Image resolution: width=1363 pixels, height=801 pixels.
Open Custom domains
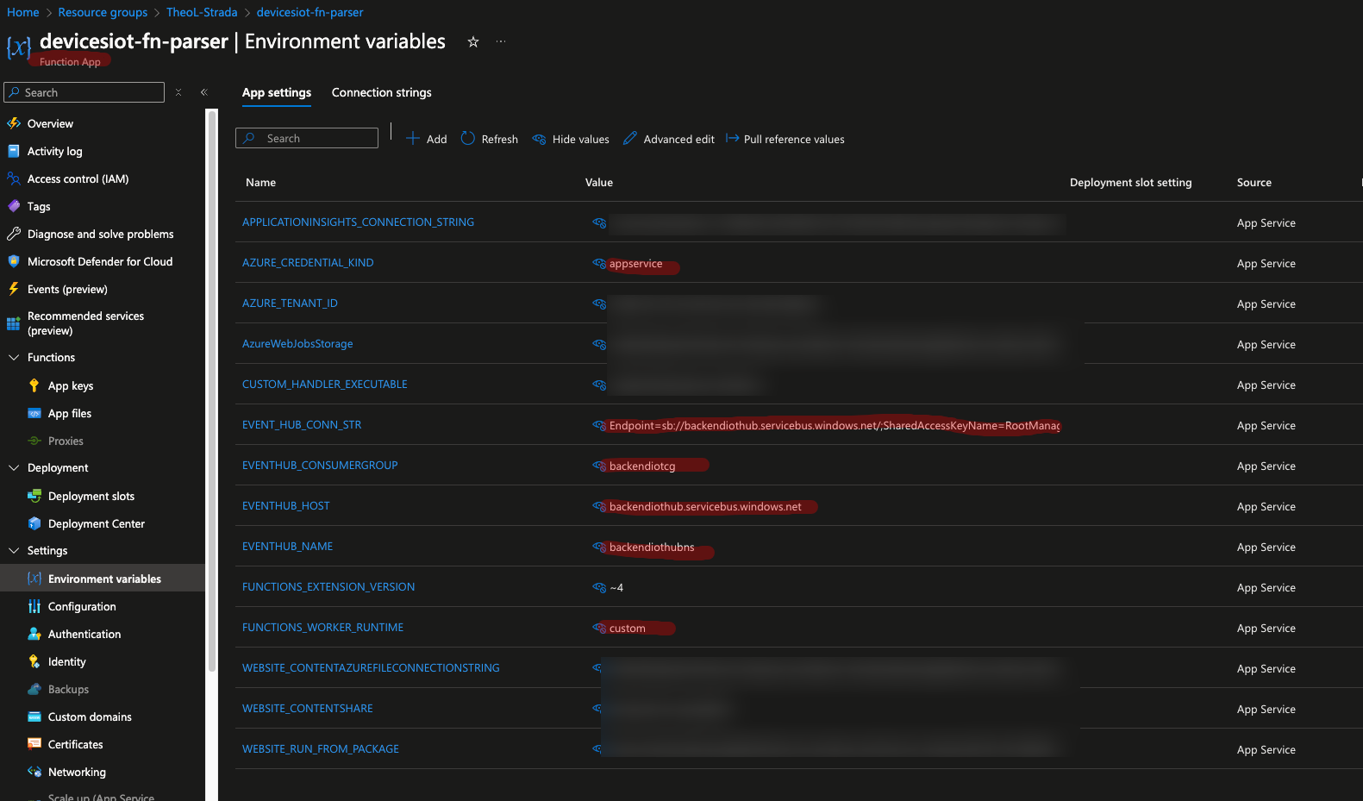coord(90,717)
